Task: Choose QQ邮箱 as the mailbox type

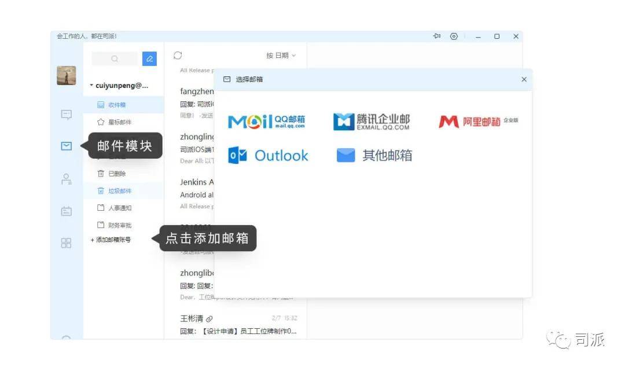Action: click(x=267, y=122)
